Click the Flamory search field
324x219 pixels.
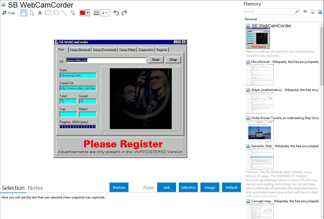(x=269, y=12)
